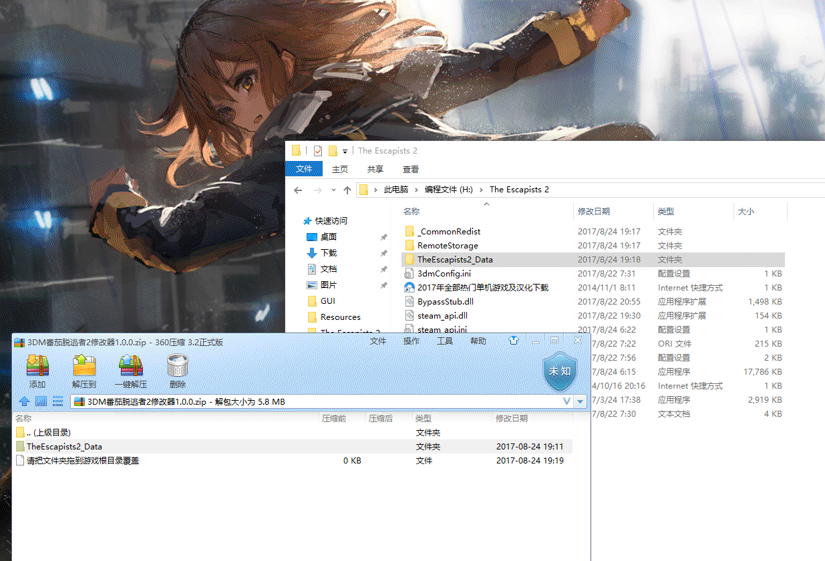Click the Explorer up-one-level arrow
825x561 pixels.
click(347, 190)
